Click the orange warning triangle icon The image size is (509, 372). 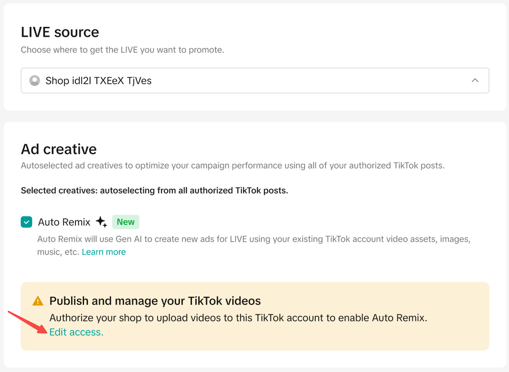38,301
